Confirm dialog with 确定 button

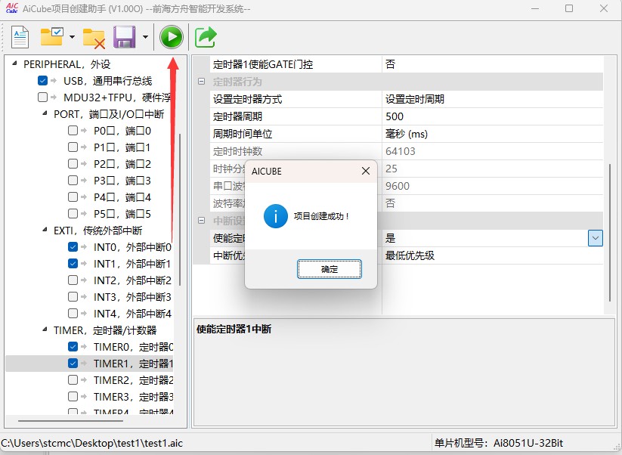(x=330, y=269)
